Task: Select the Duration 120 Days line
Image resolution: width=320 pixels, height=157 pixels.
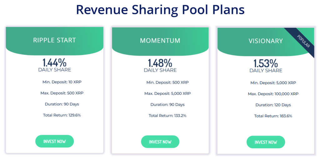Action: [273, 105]
